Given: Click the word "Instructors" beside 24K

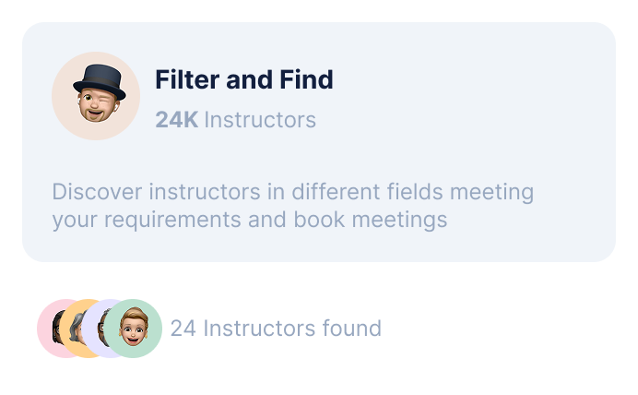Looking at the screenshot, I should [x=260, y=120].
